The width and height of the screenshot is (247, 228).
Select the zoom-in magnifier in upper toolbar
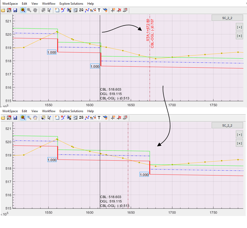point(23,10)
